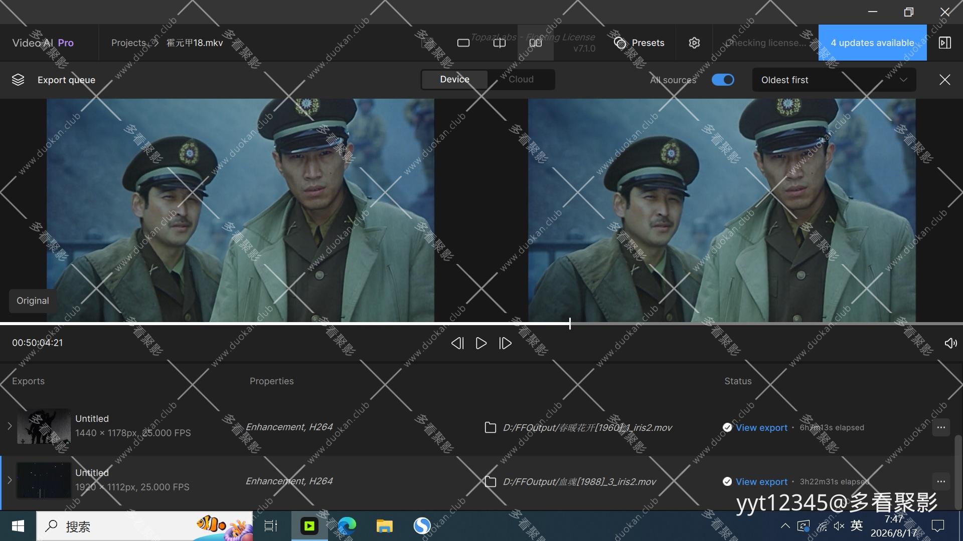The width and height of the screenshot is (963, 541).
Task: Click the 3h22m31s elapsed status text
Action: (x=835, y=482)
